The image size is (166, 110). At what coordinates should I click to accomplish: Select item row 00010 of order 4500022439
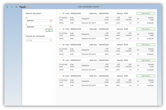point(106,39)
